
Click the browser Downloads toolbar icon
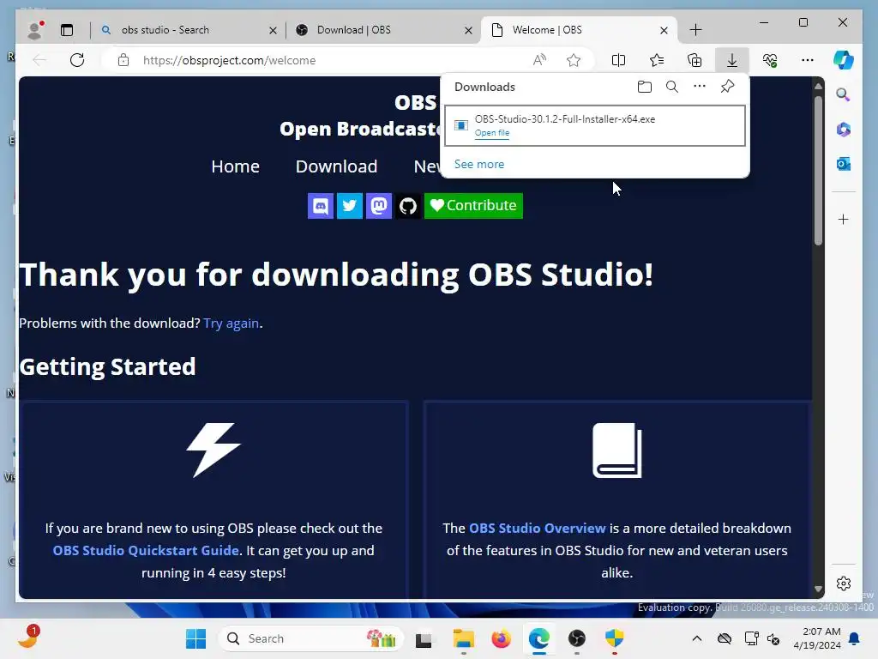732,60
